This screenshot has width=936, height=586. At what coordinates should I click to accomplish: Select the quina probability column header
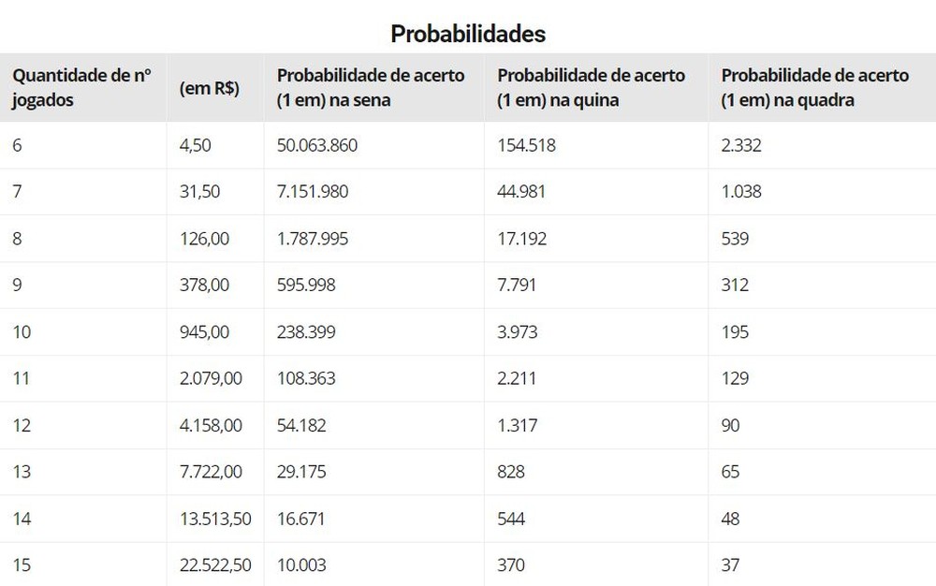click(x=592, y=88)
